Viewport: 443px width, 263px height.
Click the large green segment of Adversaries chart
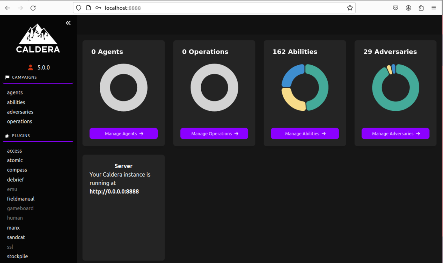[396, 106]
